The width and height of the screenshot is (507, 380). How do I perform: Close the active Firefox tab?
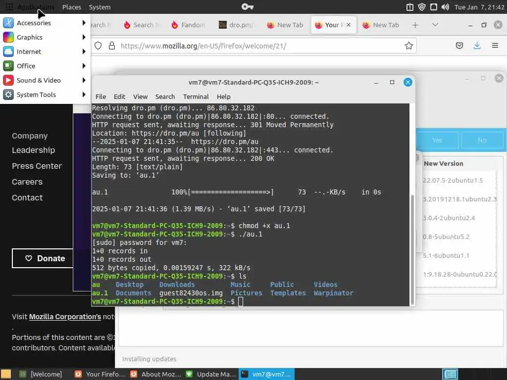click(349, 25)
